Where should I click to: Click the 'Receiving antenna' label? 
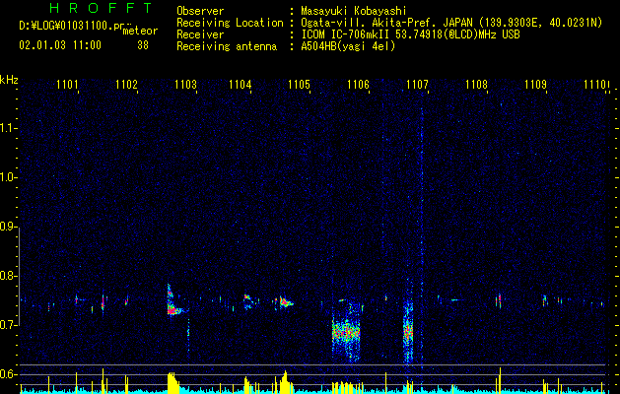(227, 46)
